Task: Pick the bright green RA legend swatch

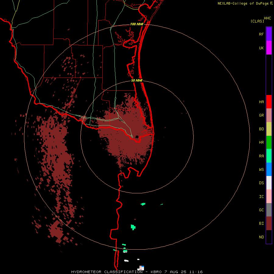Action: click(x=269, y=156)
